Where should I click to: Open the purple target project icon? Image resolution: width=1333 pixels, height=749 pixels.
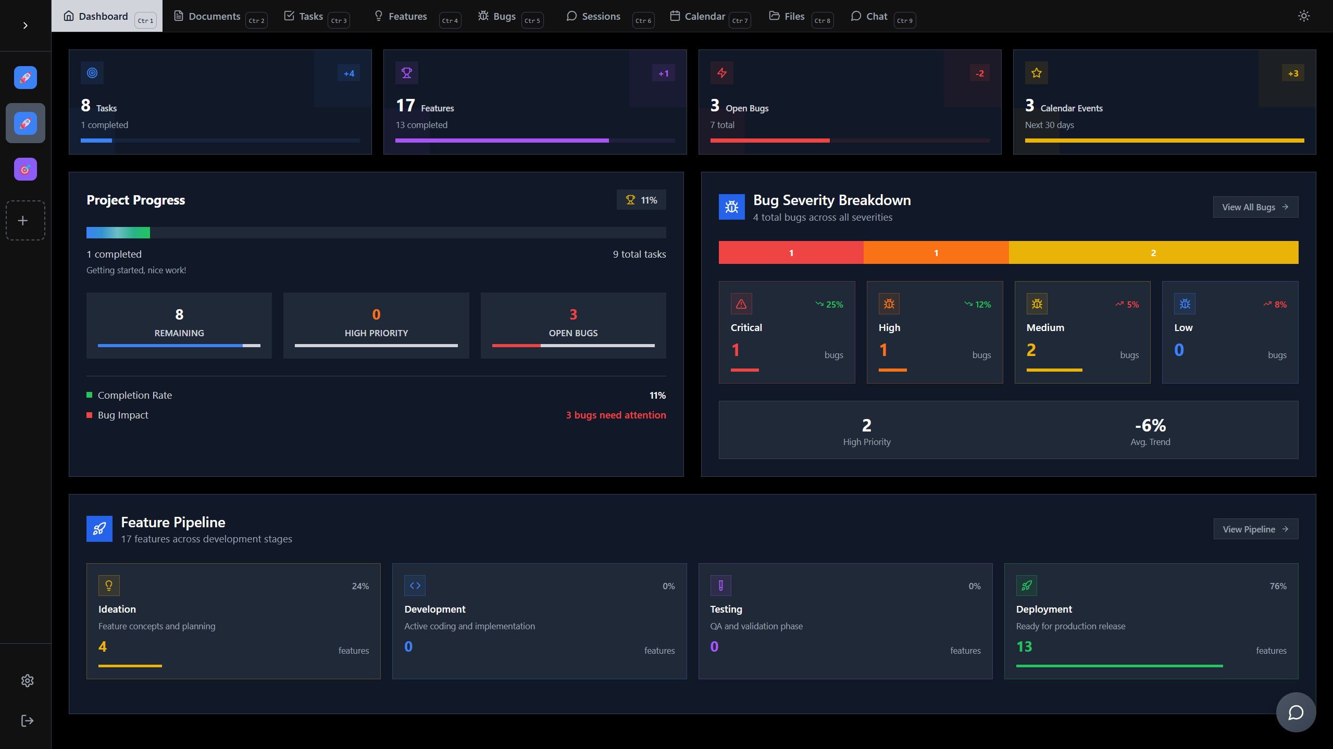coord(25,169)
